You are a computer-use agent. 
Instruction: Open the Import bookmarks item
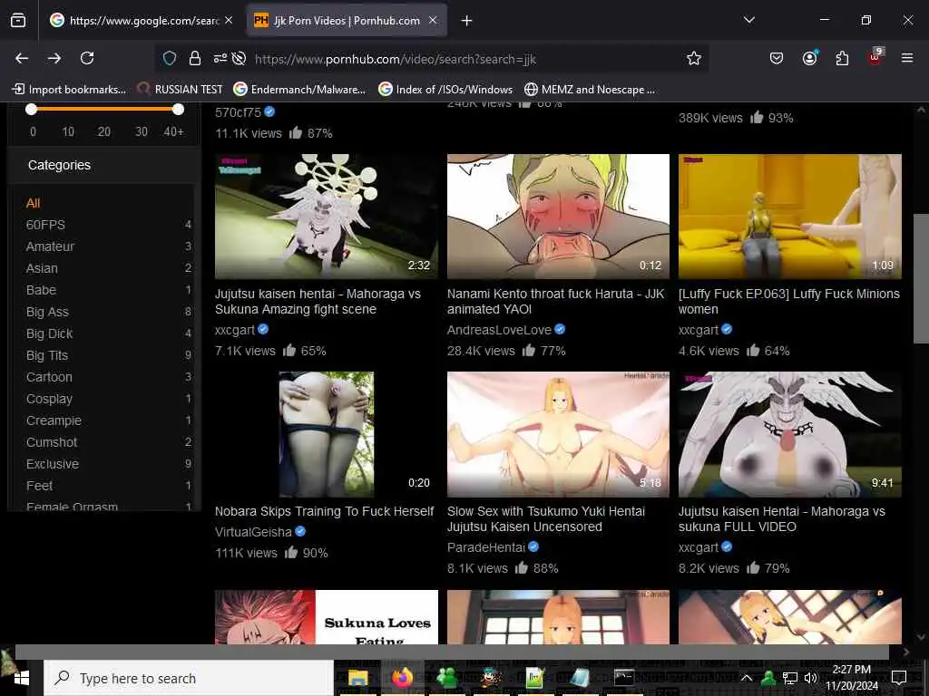click(x=69, y=90)
